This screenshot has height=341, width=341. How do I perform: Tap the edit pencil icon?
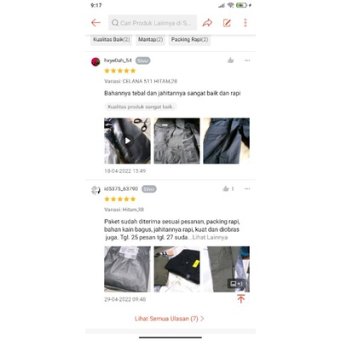tap(227, 23)
